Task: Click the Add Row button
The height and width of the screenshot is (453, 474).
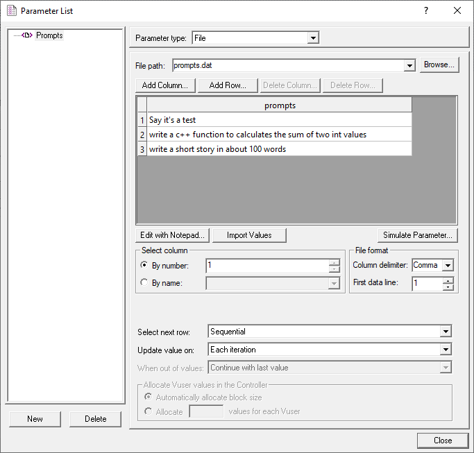Action: pyautogui.click(x=228, y=85)
